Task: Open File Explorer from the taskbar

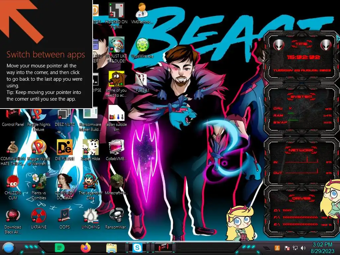Action: point(112,248)
